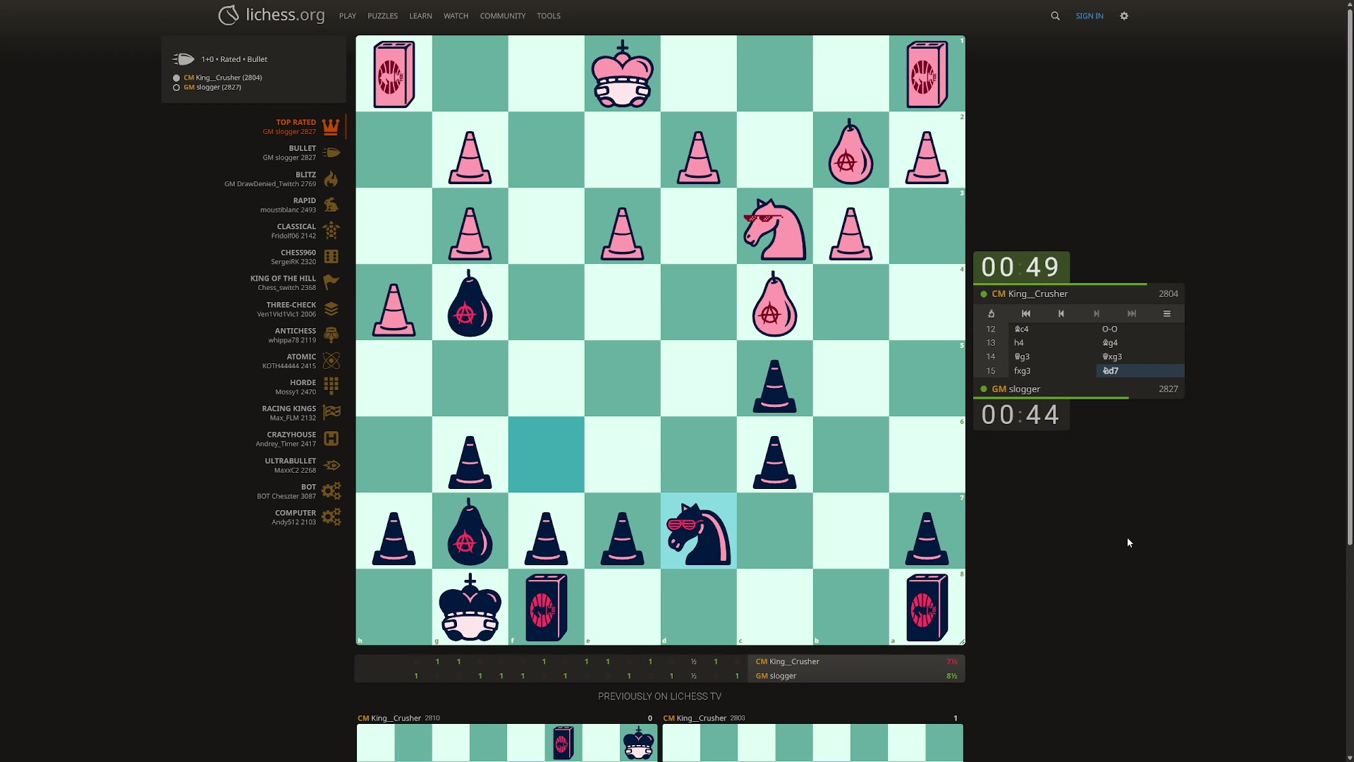1354x762 pixels.
Task: Jump to first move with rewind control
Action: coord(1026,313)
